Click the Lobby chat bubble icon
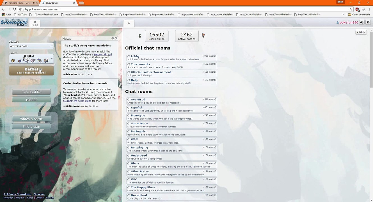 coord(129,56)
